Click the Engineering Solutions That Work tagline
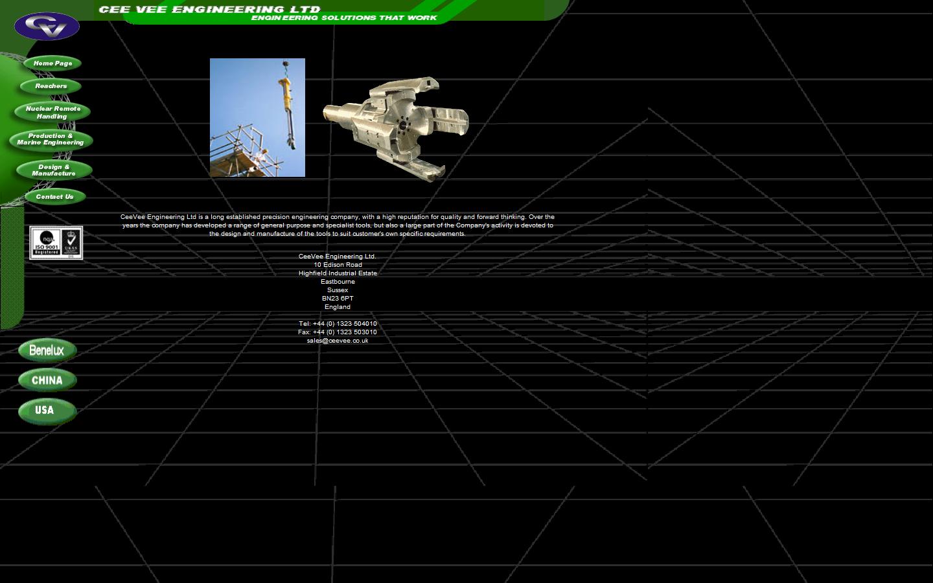933x583 pixels. 343,18
